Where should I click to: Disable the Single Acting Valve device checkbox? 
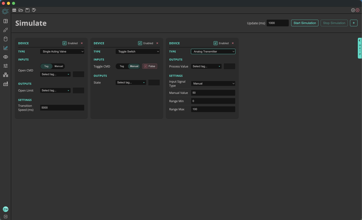coord(64,43)
